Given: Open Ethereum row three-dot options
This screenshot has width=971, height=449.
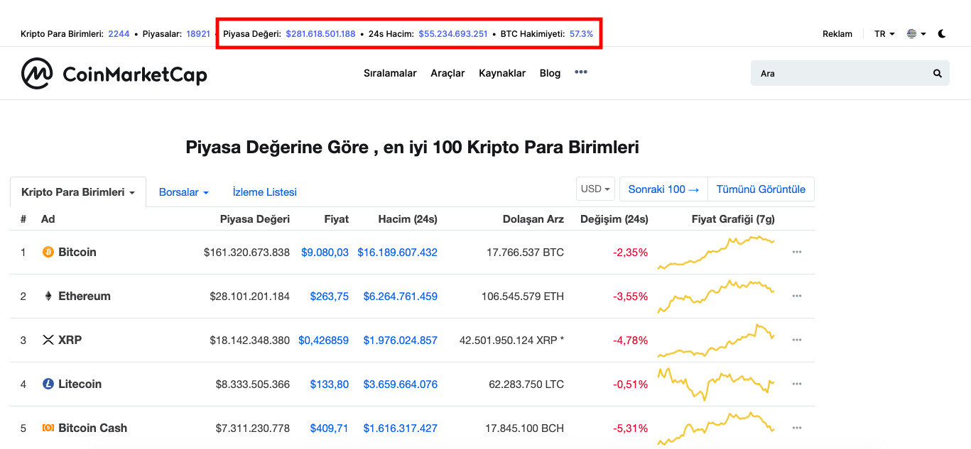Looking at the screenshot, I should pos(797,296).
